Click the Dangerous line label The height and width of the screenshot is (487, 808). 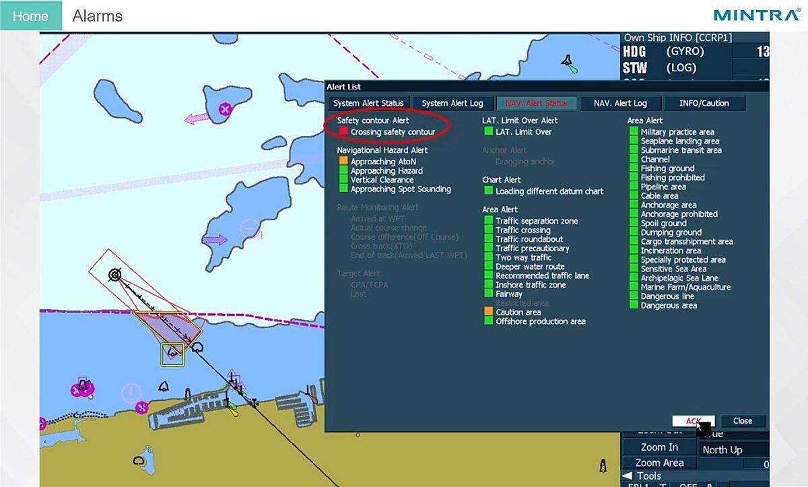coord(669,296)
